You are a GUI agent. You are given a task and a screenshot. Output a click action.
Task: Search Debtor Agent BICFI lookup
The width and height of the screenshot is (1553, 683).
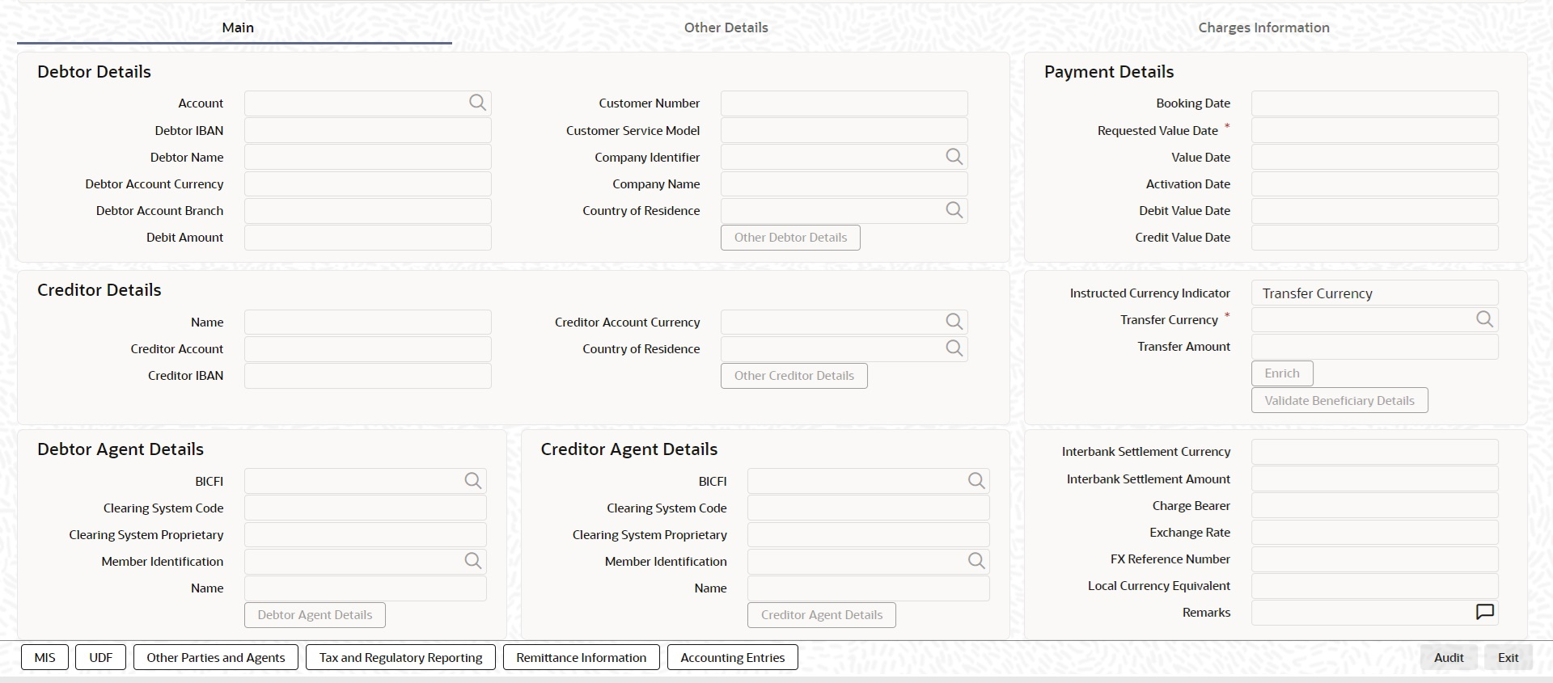[x=473, y=481]
